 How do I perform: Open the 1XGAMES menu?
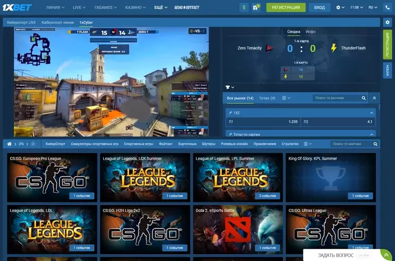[x=105, y=7]
